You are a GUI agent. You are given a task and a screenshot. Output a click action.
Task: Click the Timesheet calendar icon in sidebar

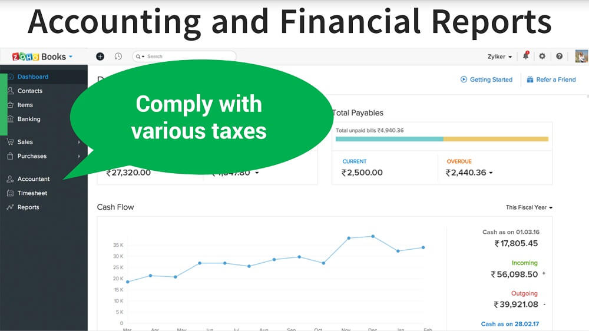coord(10,193)
